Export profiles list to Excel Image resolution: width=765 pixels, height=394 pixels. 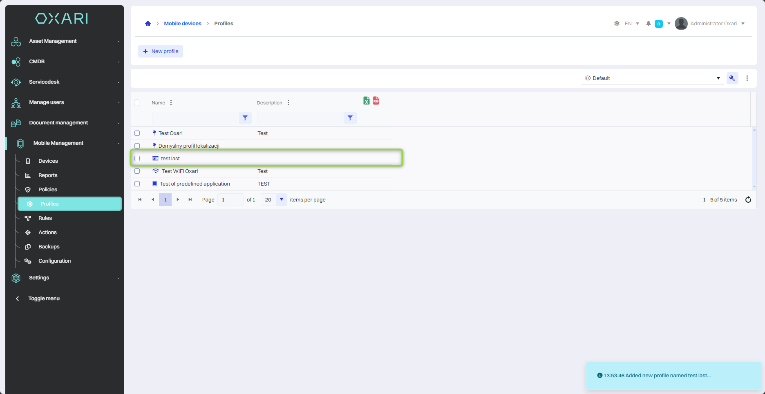click(x=366, y=101)
